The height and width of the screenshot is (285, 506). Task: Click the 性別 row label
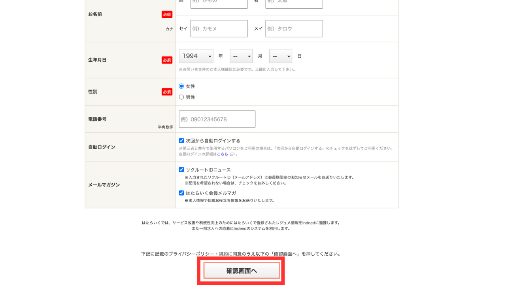[x=93, y=92]
